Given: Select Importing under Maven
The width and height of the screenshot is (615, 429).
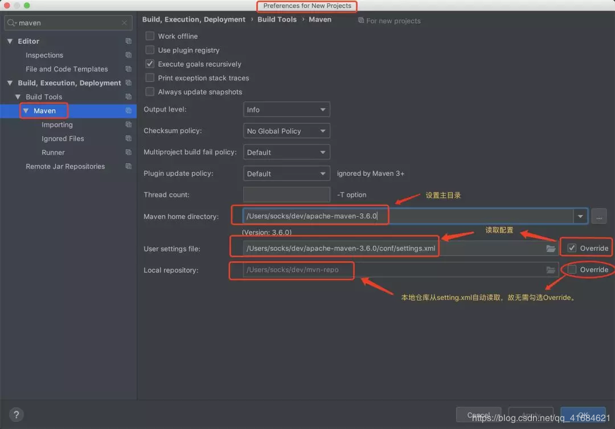Looking at the screenshot, I should 58,125.
